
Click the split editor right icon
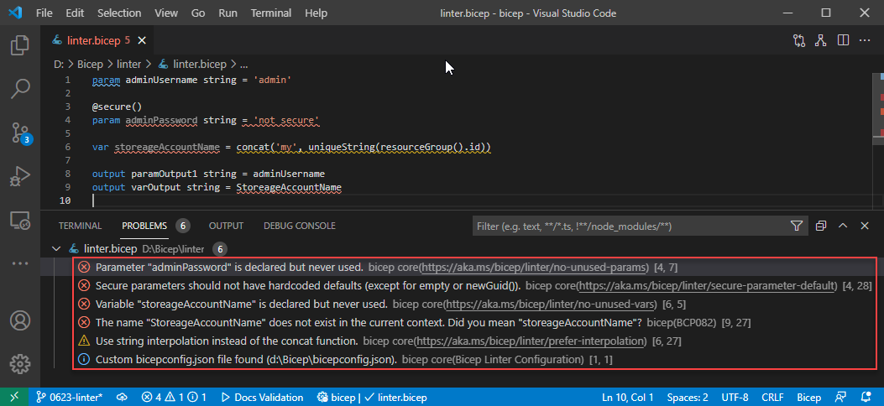(x=843, y=40)
